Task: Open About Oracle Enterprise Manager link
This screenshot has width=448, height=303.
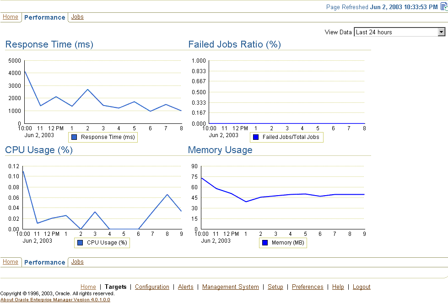Action: tap(55, 300)
